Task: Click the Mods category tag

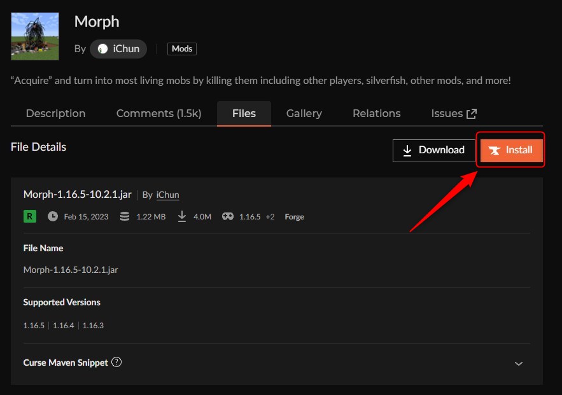Action: point(182,49)
